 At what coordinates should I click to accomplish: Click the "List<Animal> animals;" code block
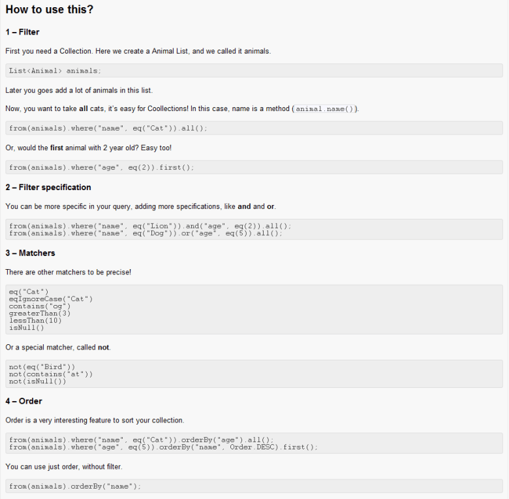(55, 71)
